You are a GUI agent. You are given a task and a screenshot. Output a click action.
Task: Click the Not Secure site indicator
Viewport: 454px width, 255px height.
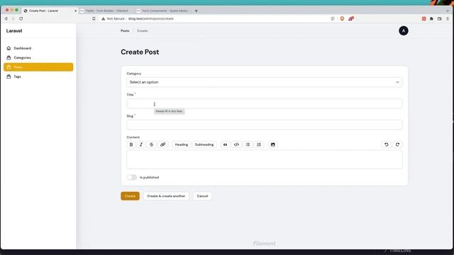coord(113,18)
